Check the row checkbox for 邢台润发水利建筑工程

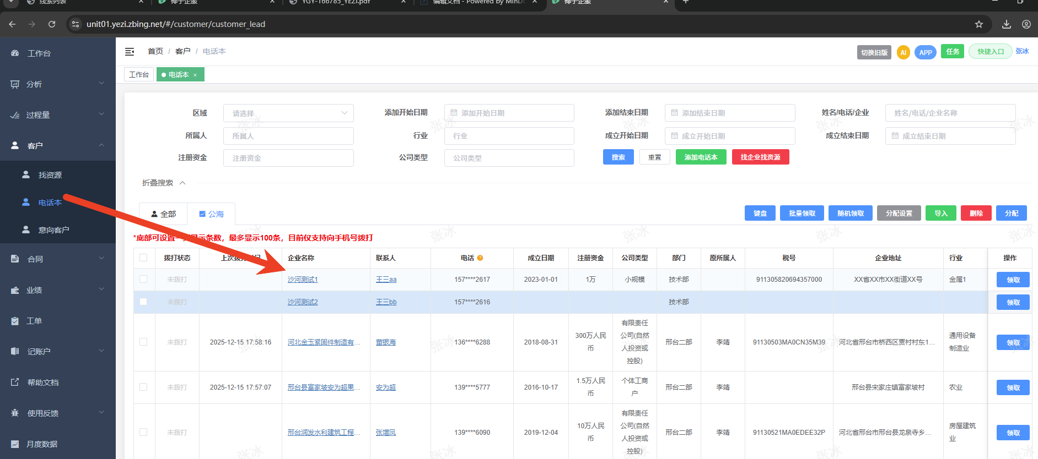coord(143,432)
